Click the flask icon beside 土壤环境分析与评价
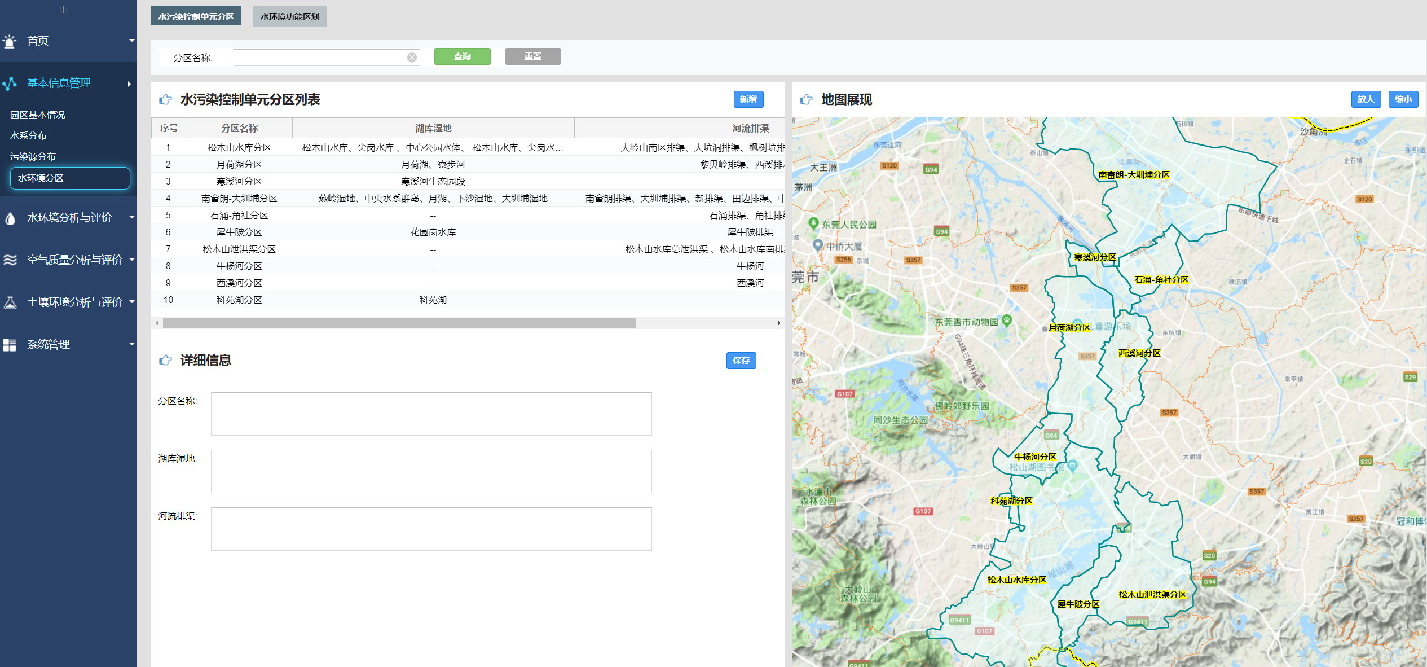 tap(10, 302)
